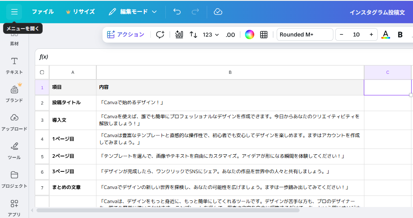Select the まとめの文章 cell
This screenshot has width=413, height=218.
tap(73, 188)
